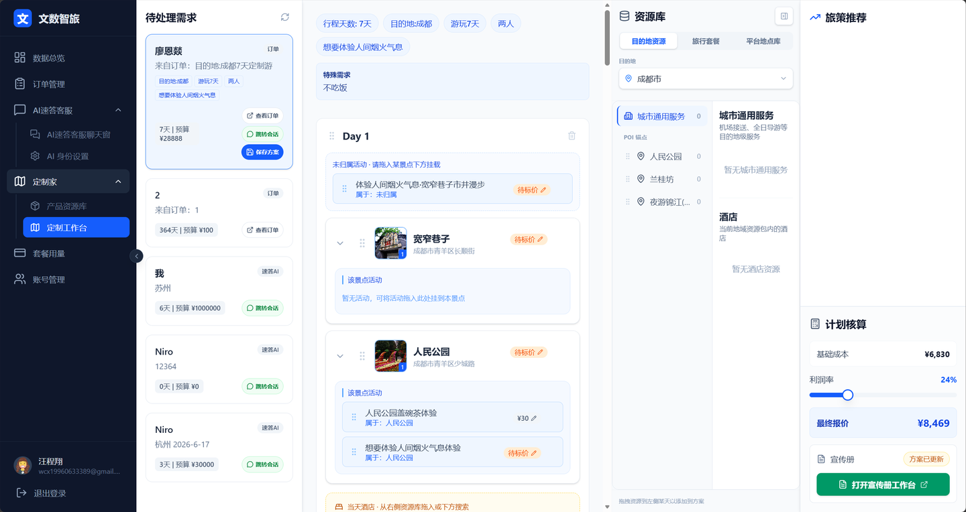Delete Day 1 with the trash icon
Screen dimensions: 966x512
point(572,135)
